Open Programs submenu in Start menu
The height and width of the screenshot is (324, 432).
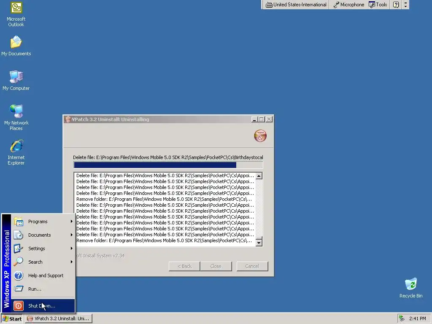[x=43, y=221]
